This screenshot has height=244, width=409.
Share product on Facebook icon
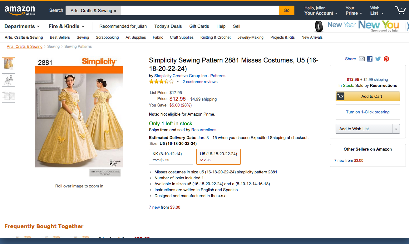(x=370, y=59)
